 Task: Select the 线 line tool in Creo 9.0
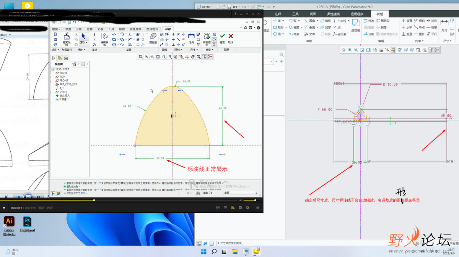click(277, 21)
